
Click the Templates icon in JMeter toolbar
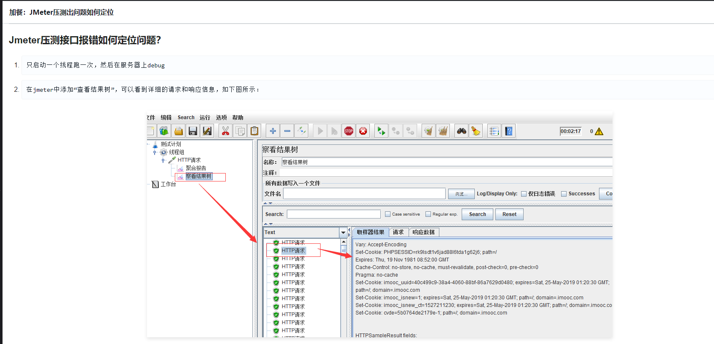click(164, 131)
